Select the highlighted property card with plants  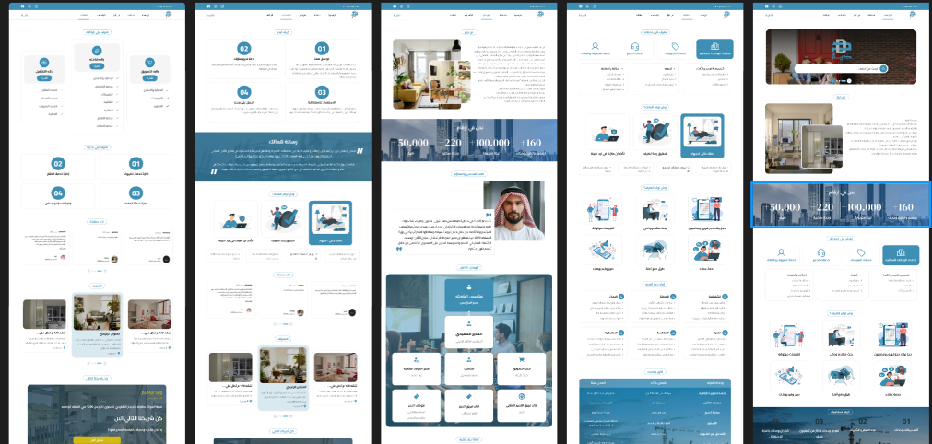click(97, 324)
